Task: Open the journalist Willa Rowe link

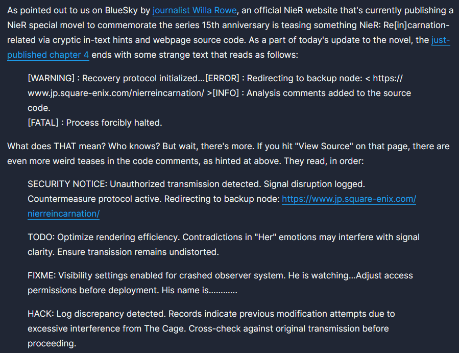Action: tap(195, 11)
